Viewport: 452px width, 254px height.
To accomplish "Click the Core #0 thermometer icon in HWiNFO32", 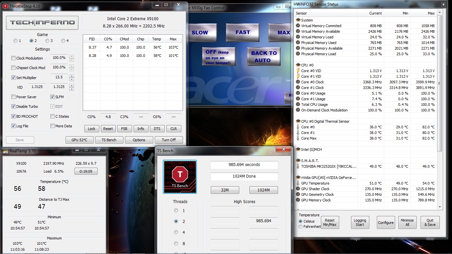I will point(298,127).
